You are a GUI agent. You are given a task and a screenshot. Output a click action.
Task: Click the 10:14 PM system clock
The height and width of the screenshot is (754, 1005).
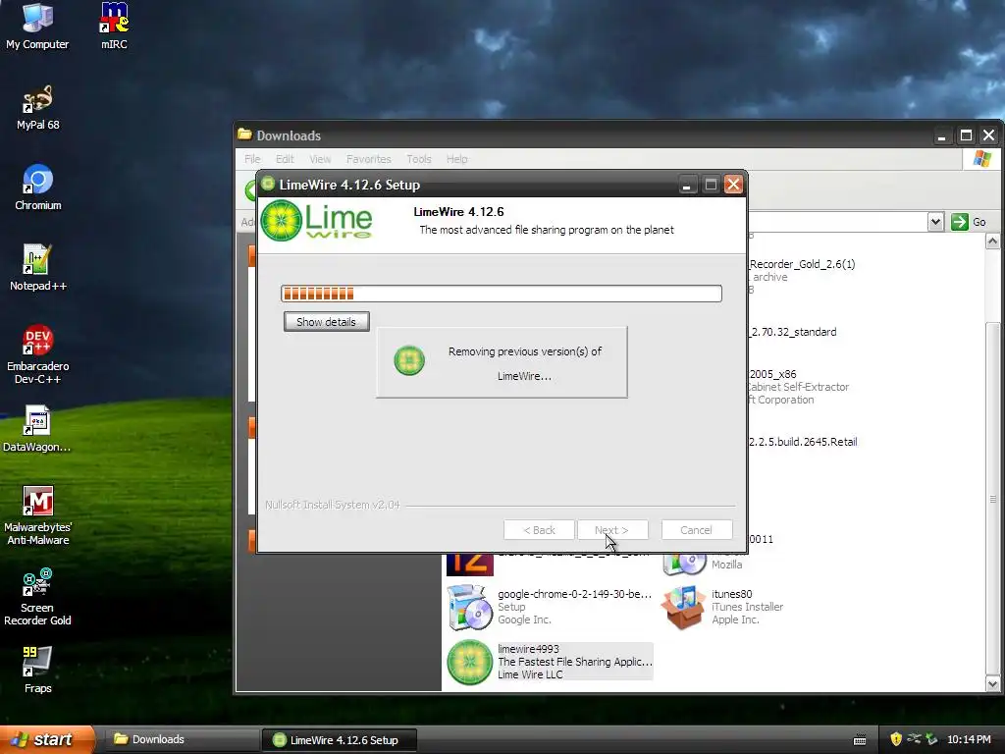pyautogui.click(x=969, y=739)
